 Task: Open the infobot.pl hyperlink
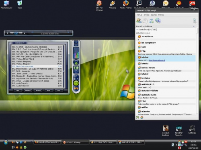point(157,60)
